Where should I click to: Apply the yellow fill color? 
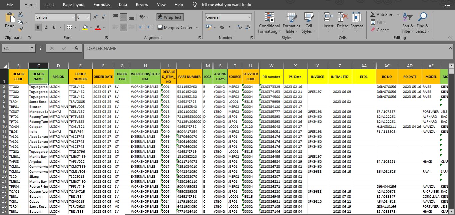tap(85, 27)
